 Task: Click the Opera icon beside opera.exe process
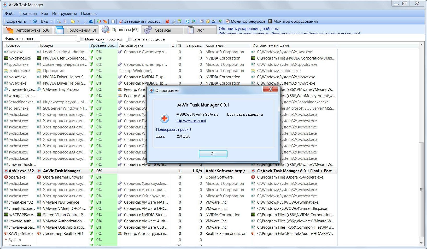(x=6, y=177)
